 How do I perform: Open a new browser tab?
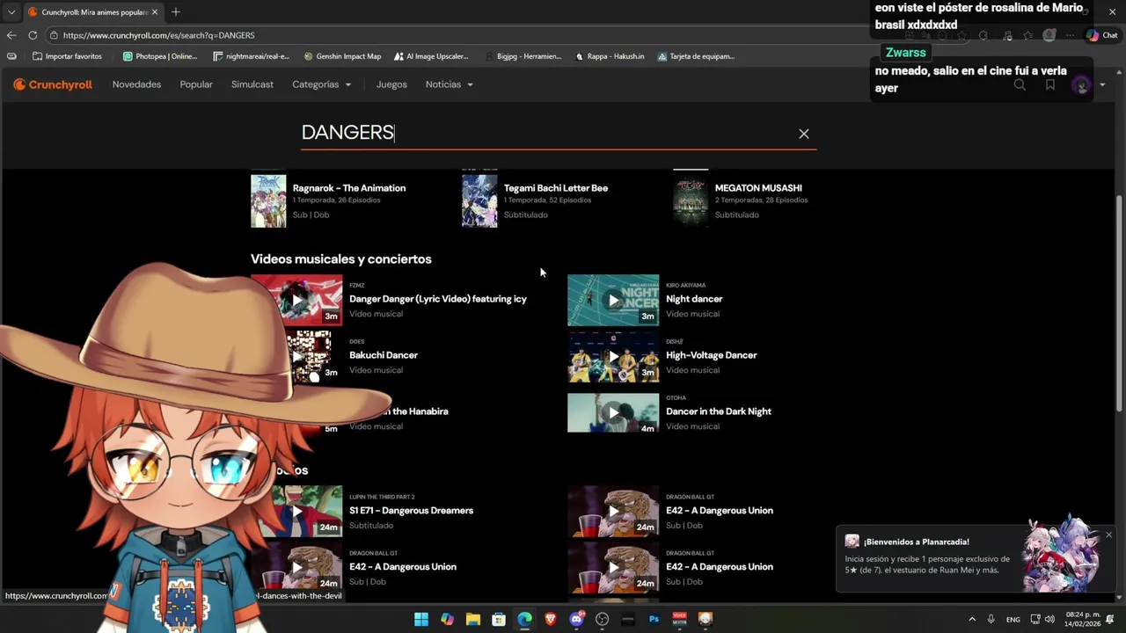[x=176, y=12]
